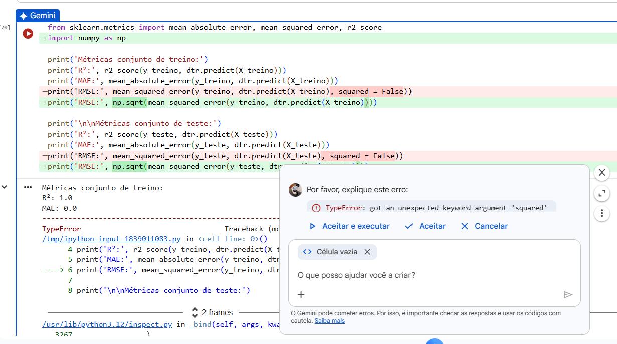Expand the hidden 2 frames traceback

[213, 312]
